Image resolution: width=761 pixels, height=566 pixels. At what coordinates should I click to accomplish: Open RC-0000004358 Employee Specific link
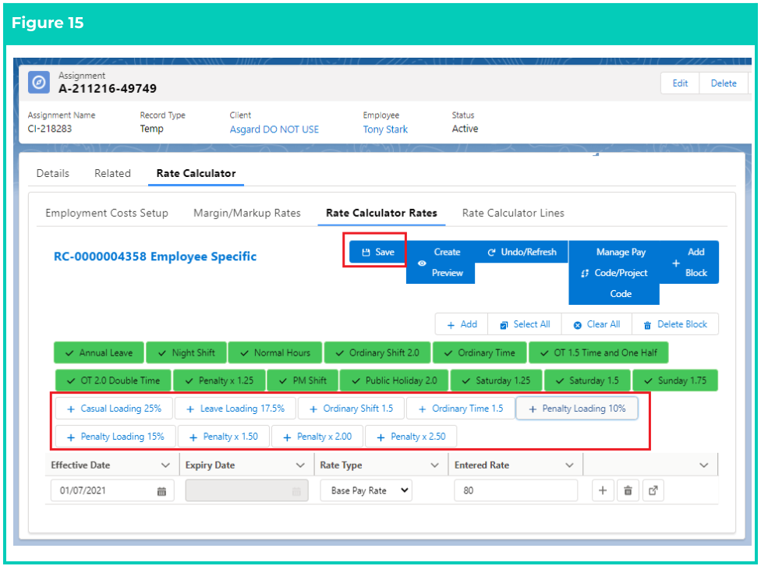(x=155, y=256)
